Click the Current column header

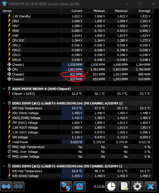coord(73,11)
